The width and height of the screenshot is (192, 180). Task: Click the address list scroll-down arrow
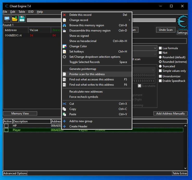point(185,168)
